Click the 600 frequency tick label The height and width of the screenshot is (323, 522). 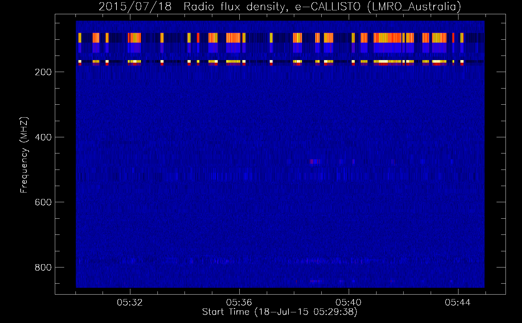coord(43,202)
